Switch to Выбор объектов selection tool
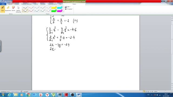Image resolution: width=173 pixels, height=97 pixels. (x=18, y=9)
